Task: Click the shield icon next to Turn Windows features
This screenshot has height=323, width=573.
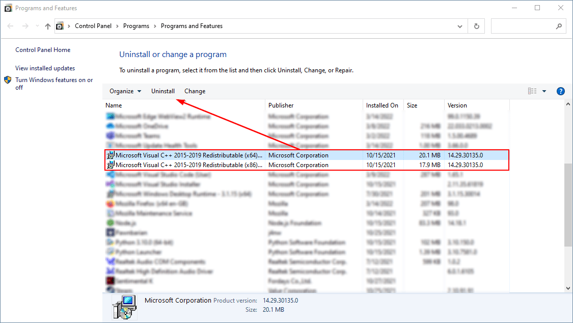Action: pyautogui.click(x=8, y=79)
